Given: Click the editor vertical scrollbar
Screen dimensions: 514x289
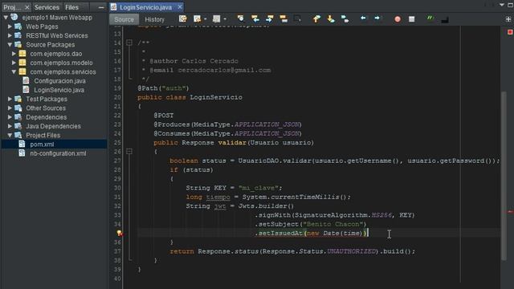Looking at the screenshot, I should [504, 176].
